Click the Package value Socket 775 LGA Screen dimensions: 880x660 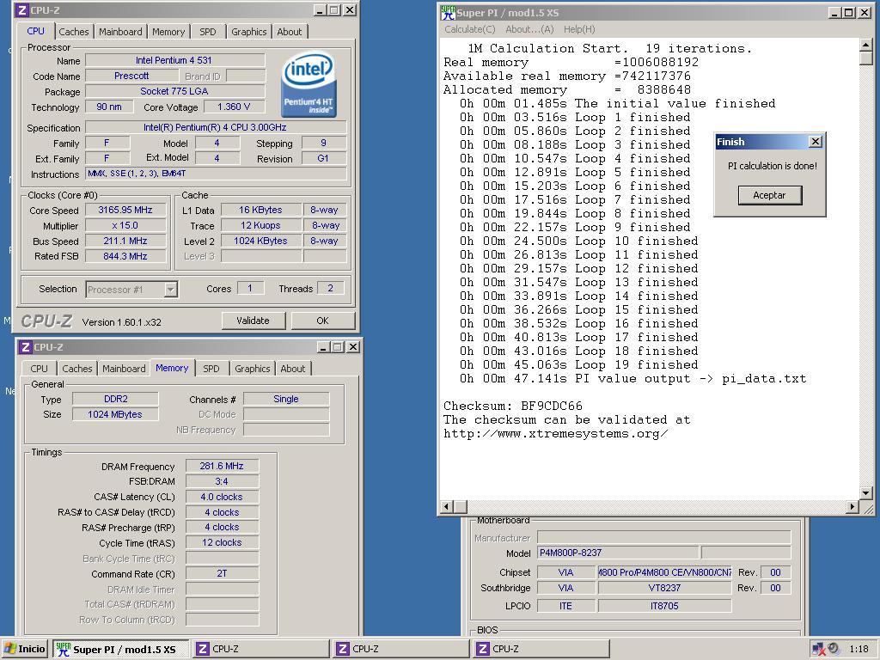[174, 91]
